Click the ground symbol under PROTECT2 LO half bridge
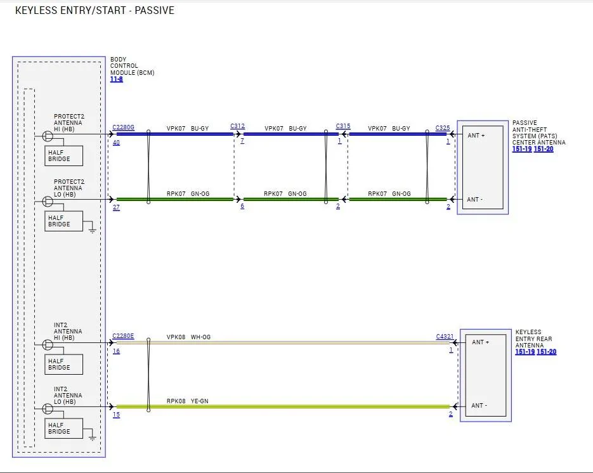Viewport: 593px width, 473px height. (92, 230)
